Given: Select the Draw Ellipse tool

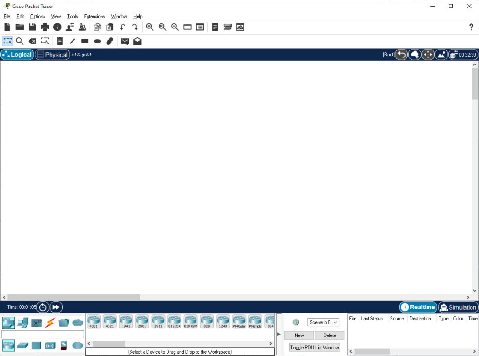Looking at the screenshot, I should (x=97, y=41).
